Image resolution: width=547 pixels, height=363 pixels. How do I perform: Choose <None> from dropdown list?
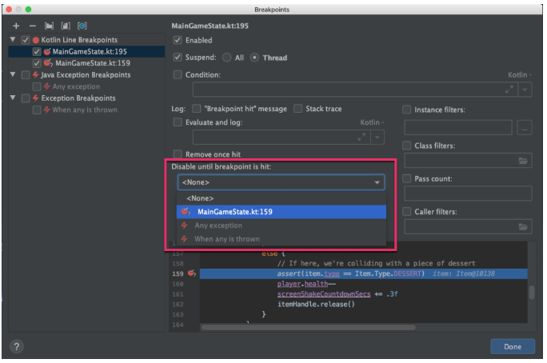(x=281, y=198)
